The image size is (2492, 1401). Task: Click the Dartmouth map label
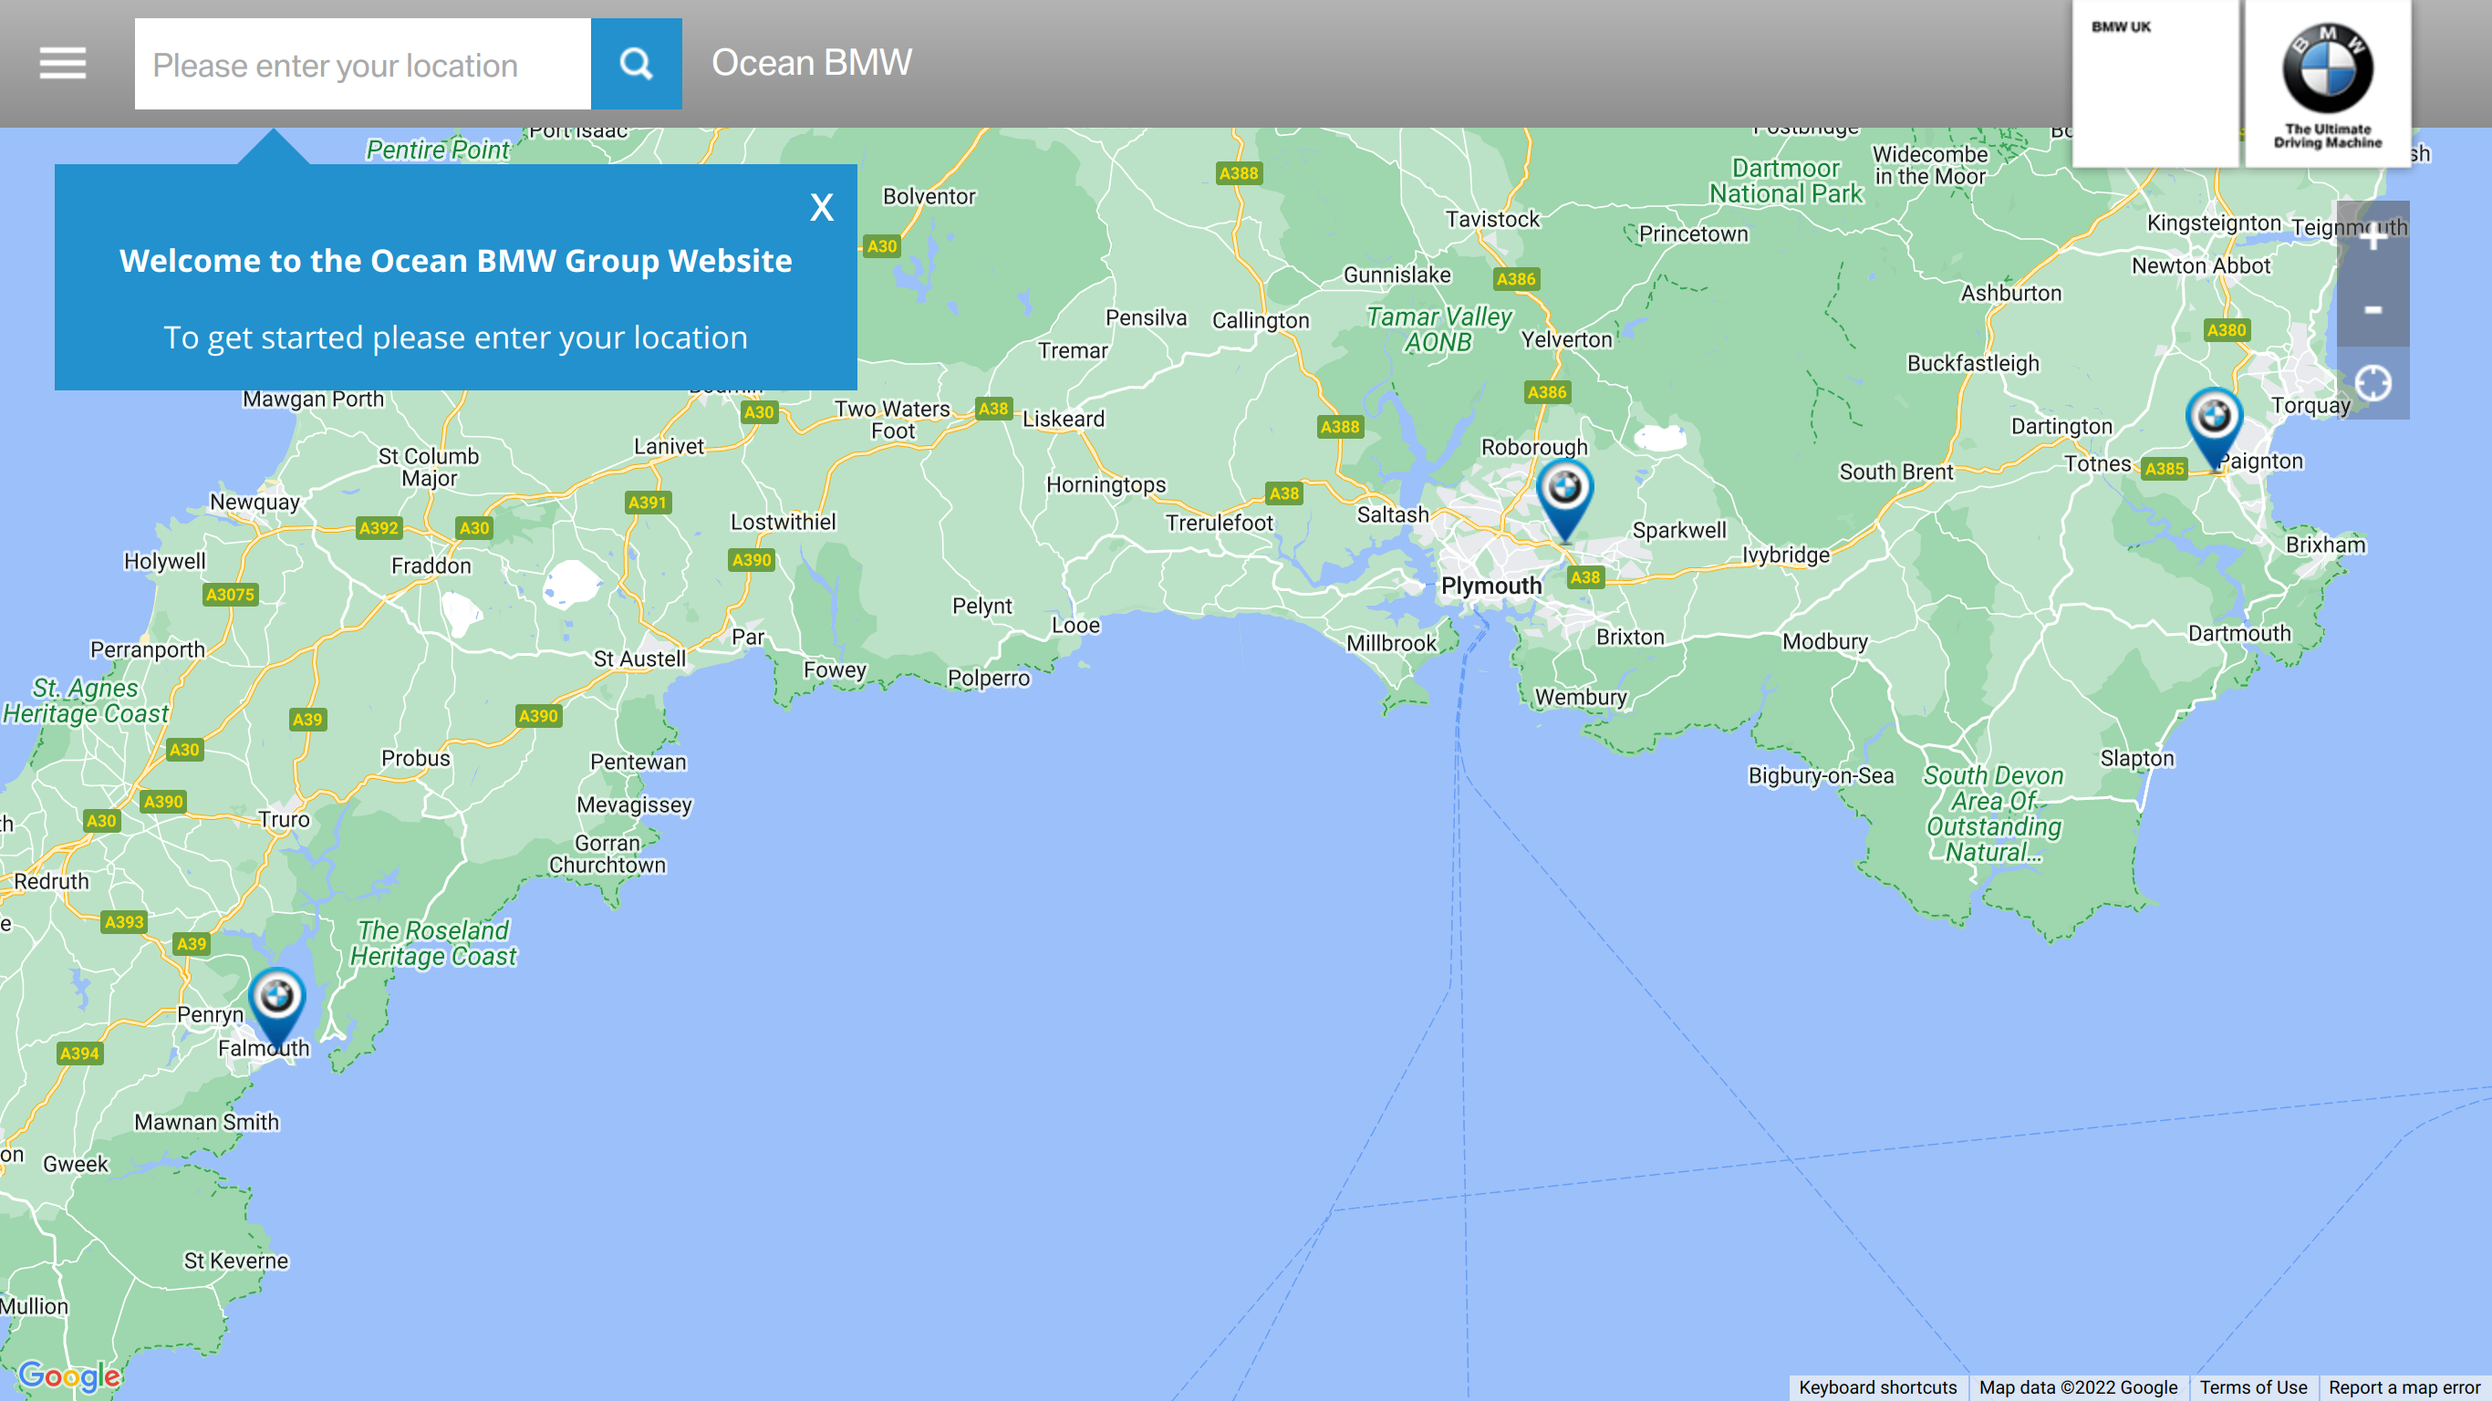tap(2239, 634)
